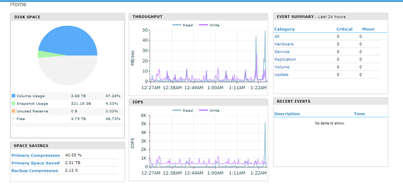The height and width of the screenshot is (188, 403).
Task: Open the All events category link
Action: (277, 37)
